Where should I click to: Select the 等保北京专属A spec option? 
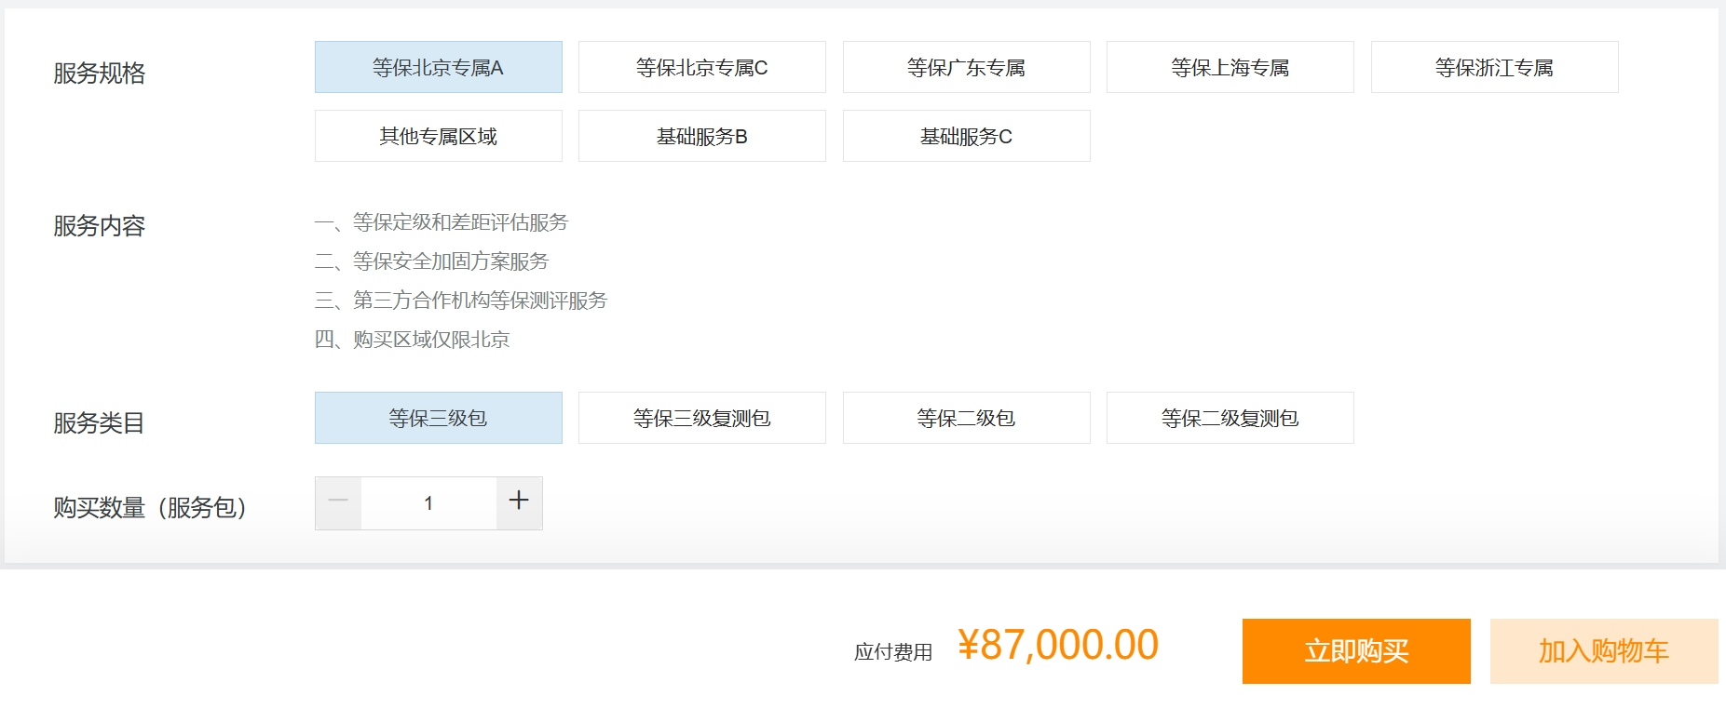click(439, 67)
